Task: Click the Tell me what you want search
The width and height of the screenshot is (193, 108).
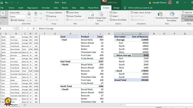Action: (140, 8)
